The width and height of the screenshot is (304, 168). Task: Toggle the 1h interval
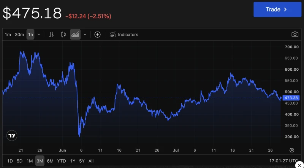click(30, 35)
